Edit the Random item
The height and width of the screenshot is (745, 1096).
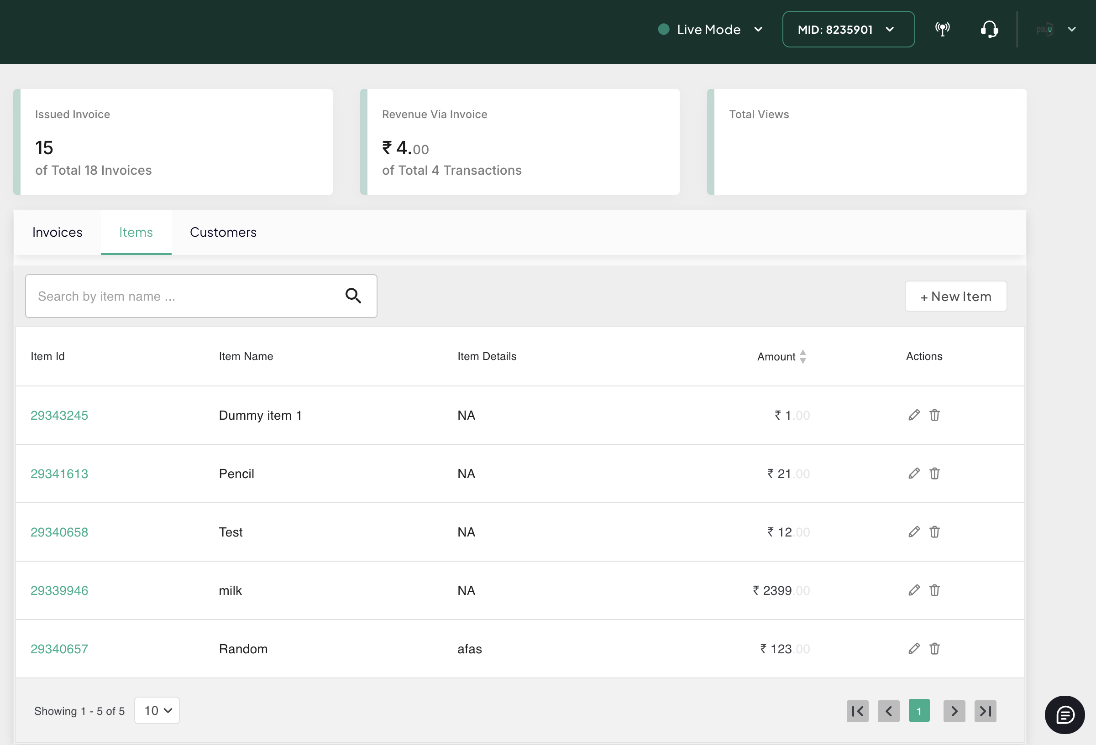[914, 649]
